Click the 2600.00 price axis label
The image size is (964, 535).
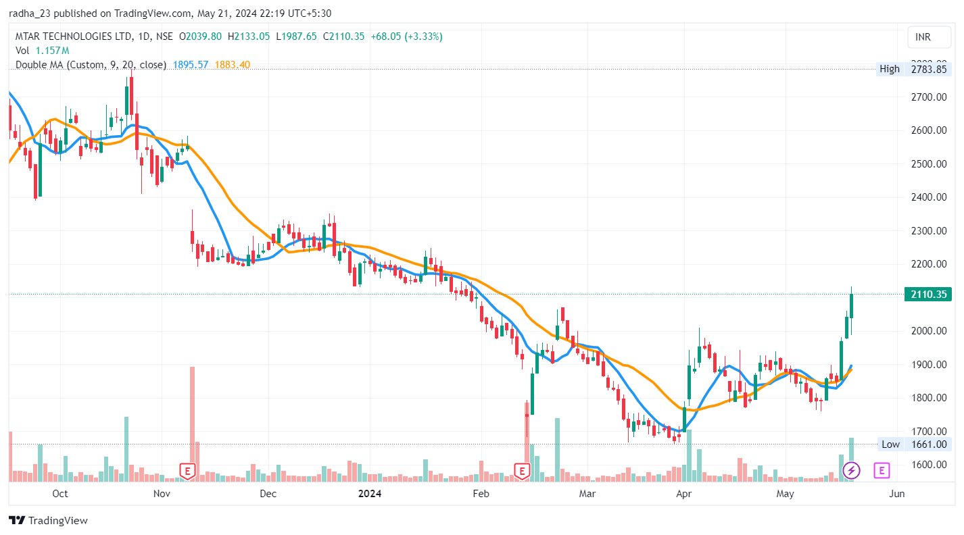point(929,130)
